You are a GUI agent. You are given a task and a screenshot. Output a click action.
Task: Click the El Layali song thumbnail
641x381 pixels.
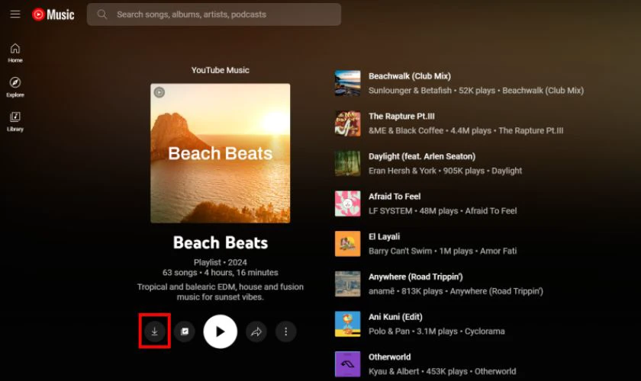[x=347, y=244]
